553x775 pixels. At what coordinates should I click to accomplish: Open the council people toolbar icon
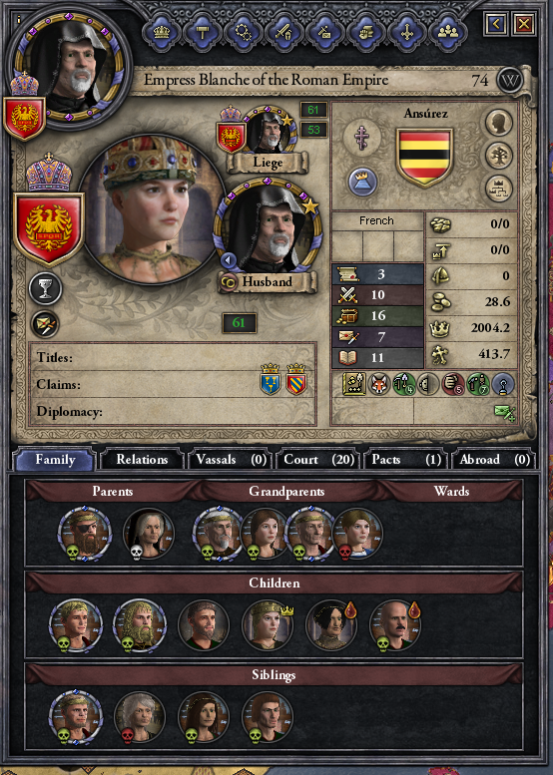point(448,33)
